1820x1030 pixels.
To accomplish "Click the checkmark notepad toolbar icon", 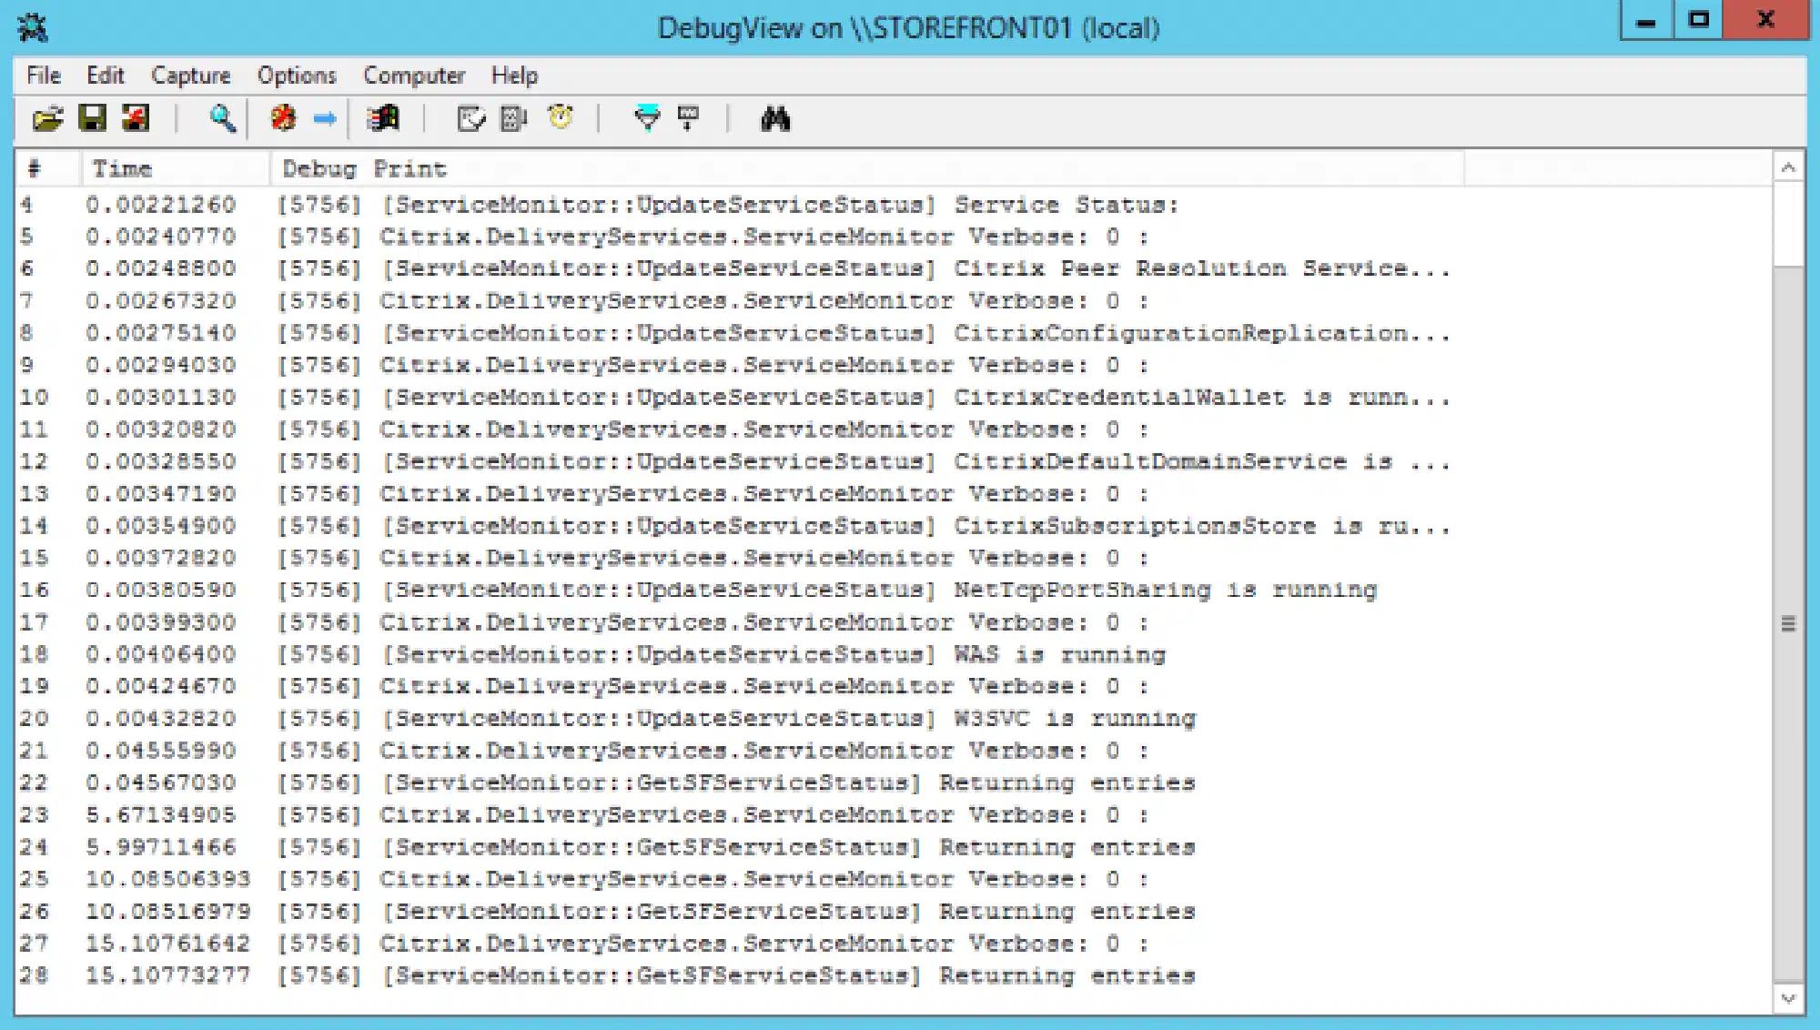I will [470, 118].
